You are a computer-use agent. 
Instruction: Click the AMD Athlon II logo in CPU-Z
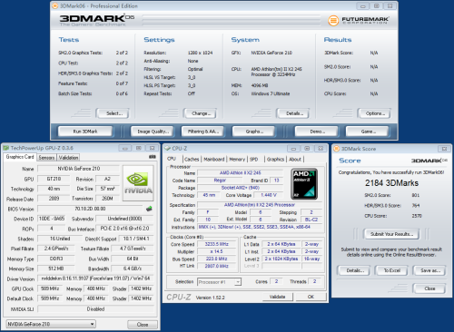point(304,184)
